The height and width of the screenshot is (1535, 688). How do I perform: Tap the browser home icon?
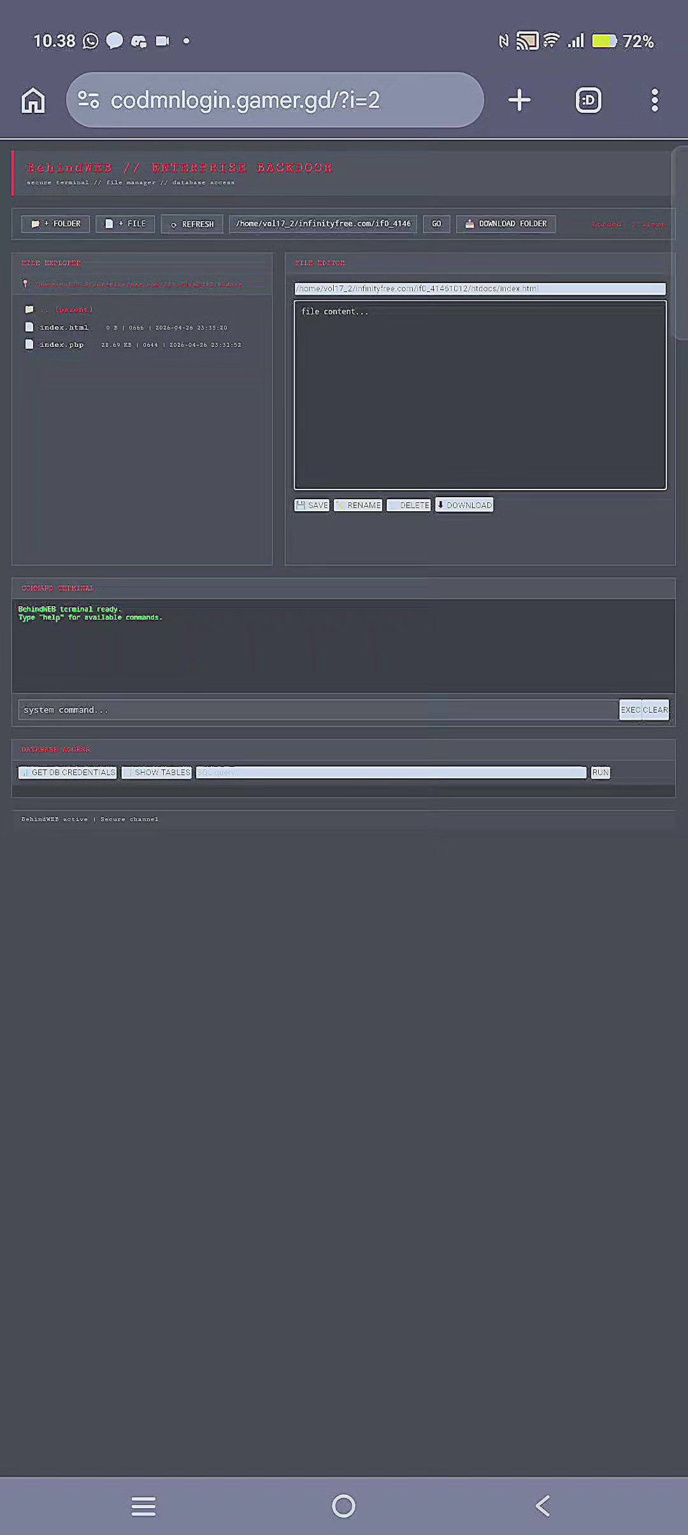pyautogui.click(x=33, y=100)
